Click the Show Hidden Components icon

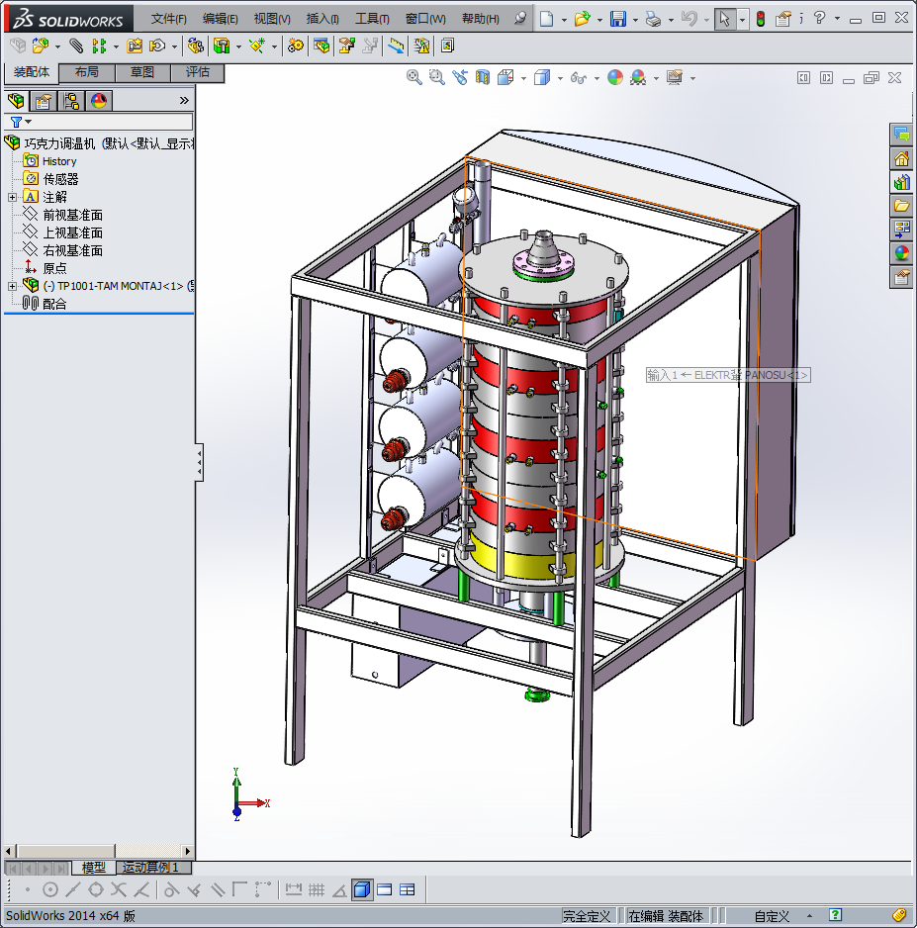195,46
